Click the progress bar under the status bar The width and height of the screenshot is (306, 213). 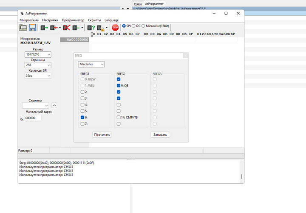click(x=131, y=156)
